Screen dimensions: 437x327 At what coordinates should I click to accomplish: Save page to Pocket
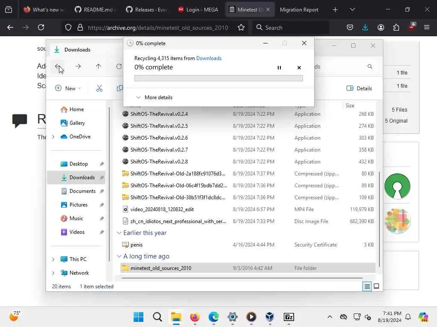(x=350, y=27)
